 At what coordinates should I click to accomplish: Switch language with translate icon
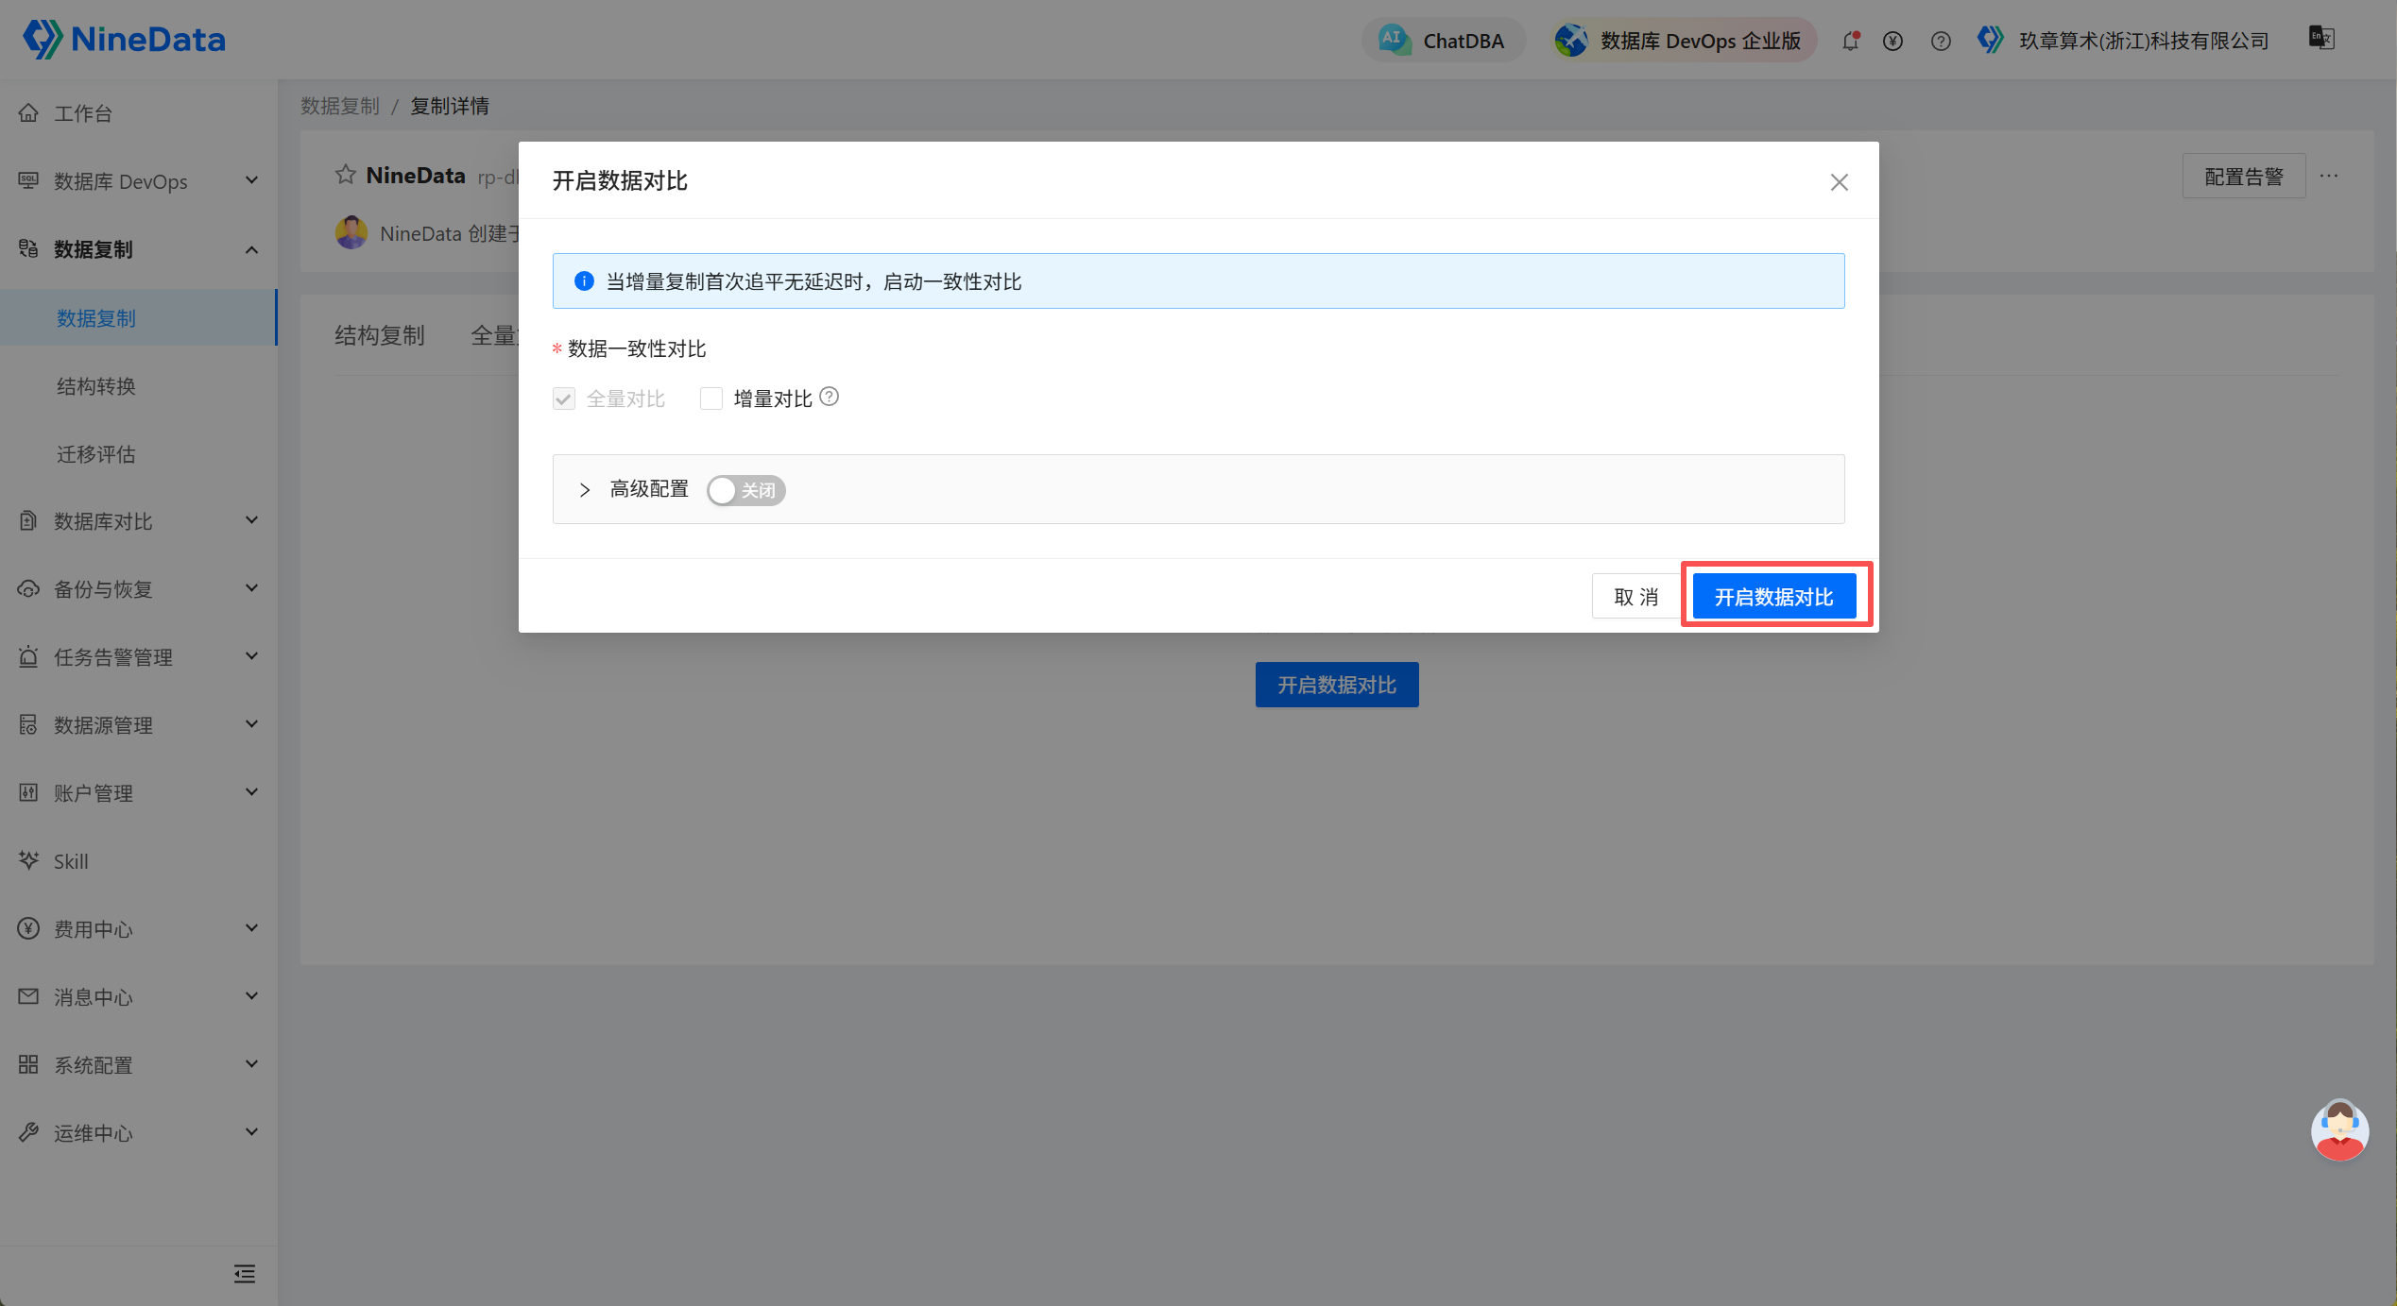click(2321, 38)
